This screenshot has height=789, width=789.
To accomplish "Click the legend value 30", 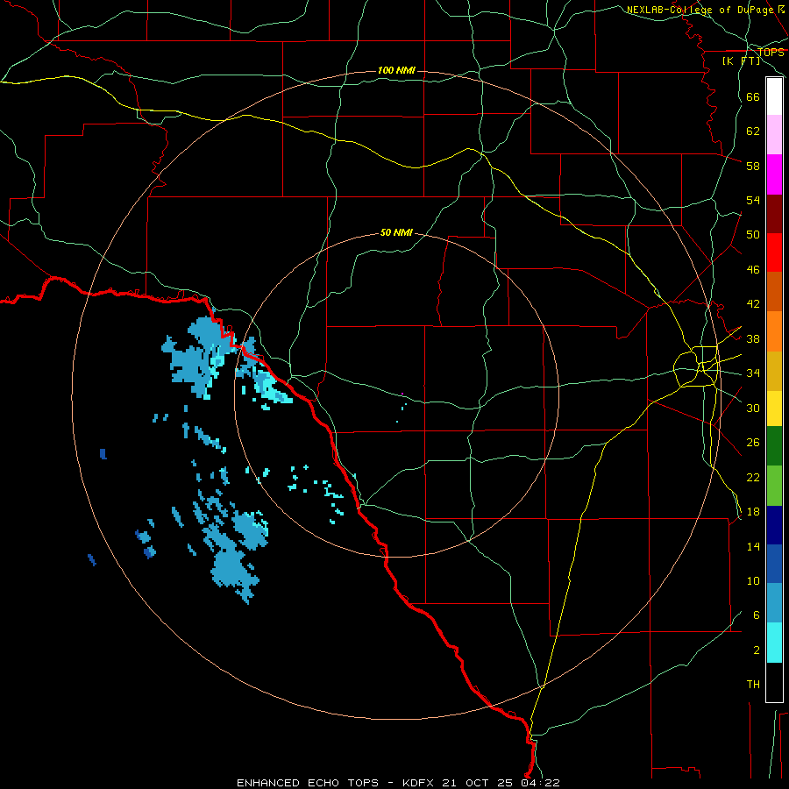I will [x=753, y=408].
